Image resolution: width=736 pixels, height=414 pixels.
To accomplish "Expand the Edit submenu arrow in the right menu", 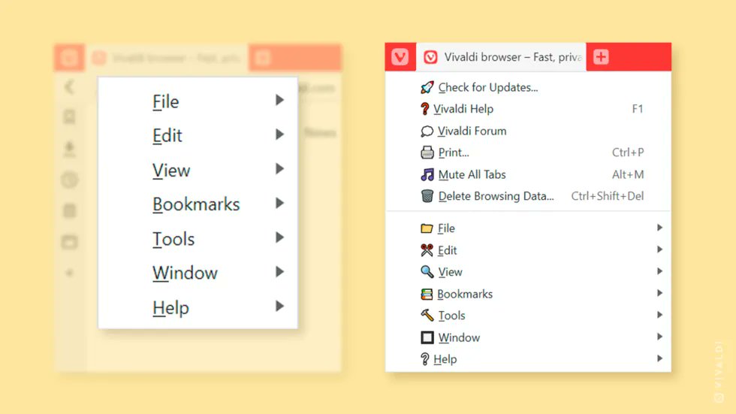I will (x=659, y=249).
